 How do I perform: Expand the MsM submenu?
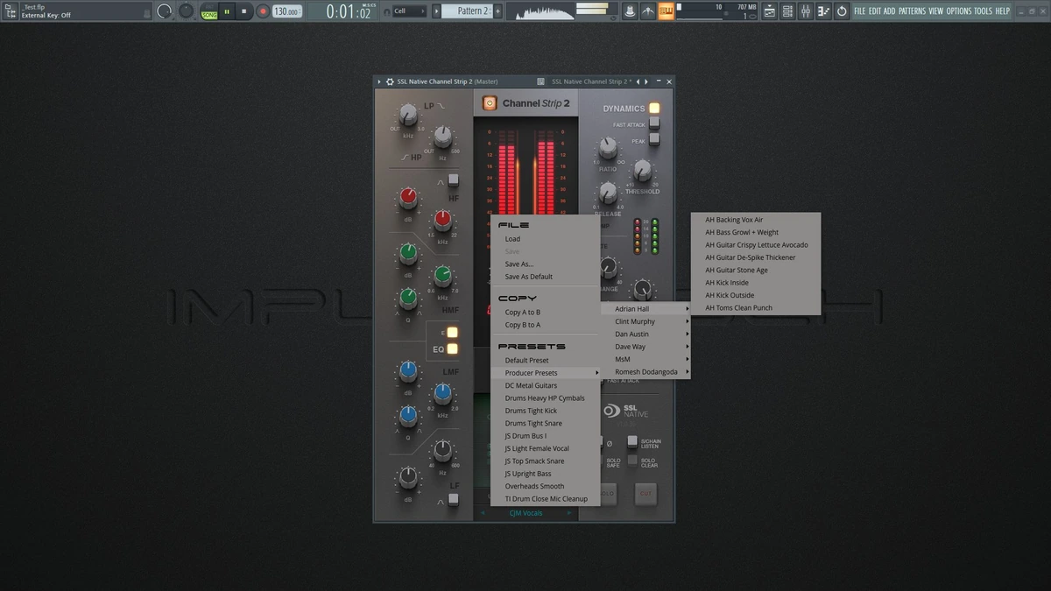point(645,359)
